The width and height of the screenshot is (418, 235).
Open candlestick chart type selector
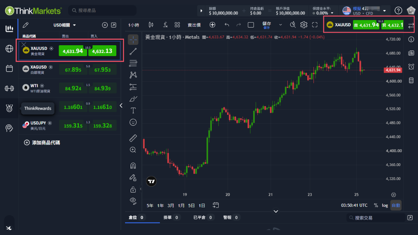[151, 25]
